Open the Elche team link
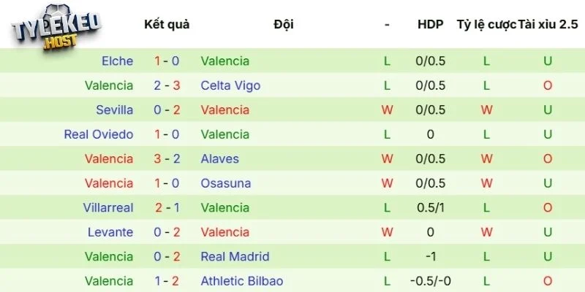The height and width of the screenshot is (292, 585). click(118, 61)
